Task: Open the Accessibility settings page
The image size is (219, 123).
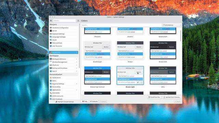Action: 64,87
